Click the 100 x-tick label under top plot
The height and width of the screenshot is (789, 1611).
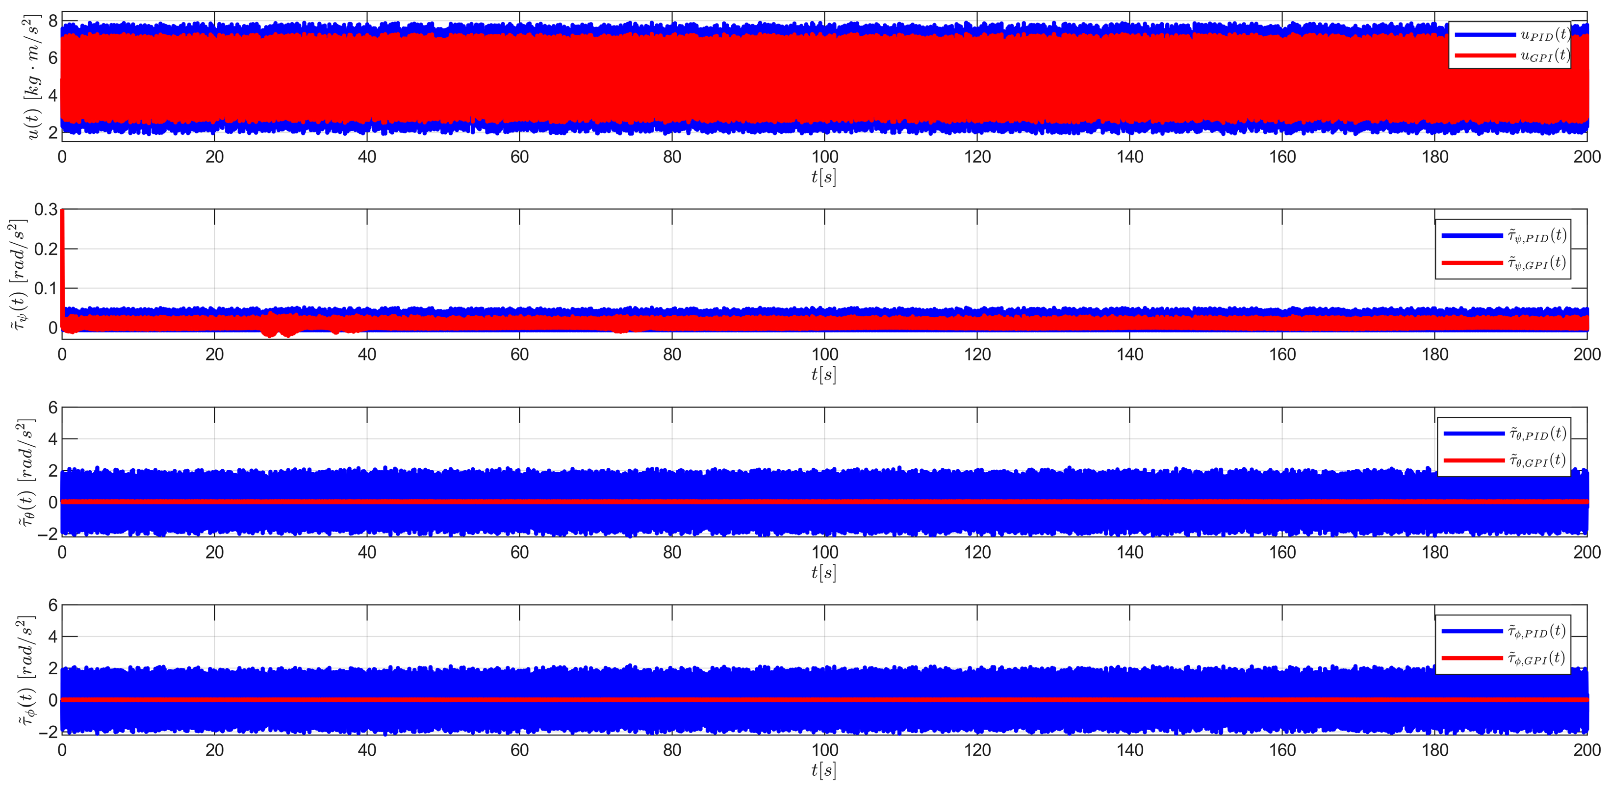[824, 157]
